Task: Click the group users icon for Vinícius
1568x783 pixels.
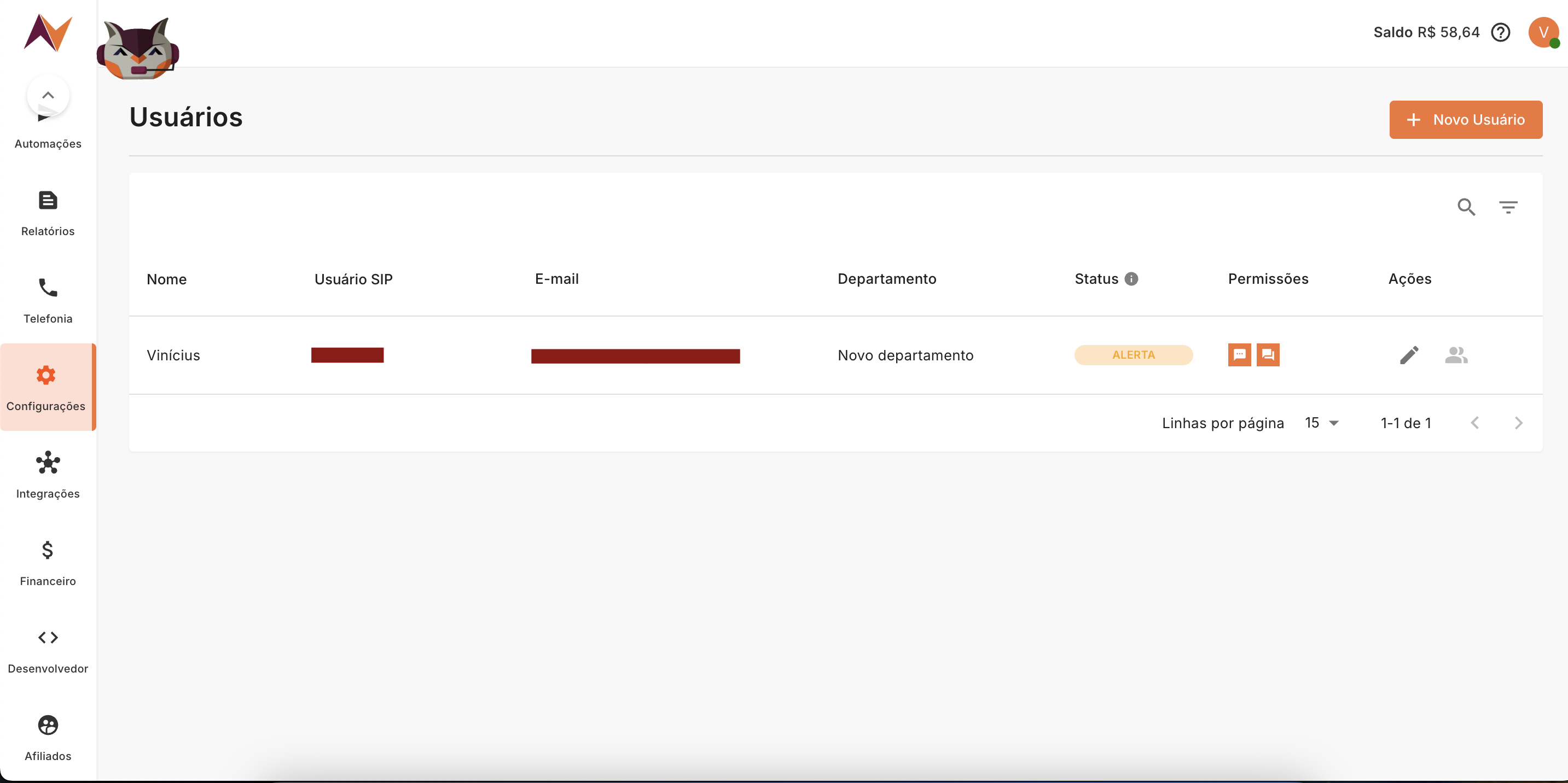Action: point(1455,355)
